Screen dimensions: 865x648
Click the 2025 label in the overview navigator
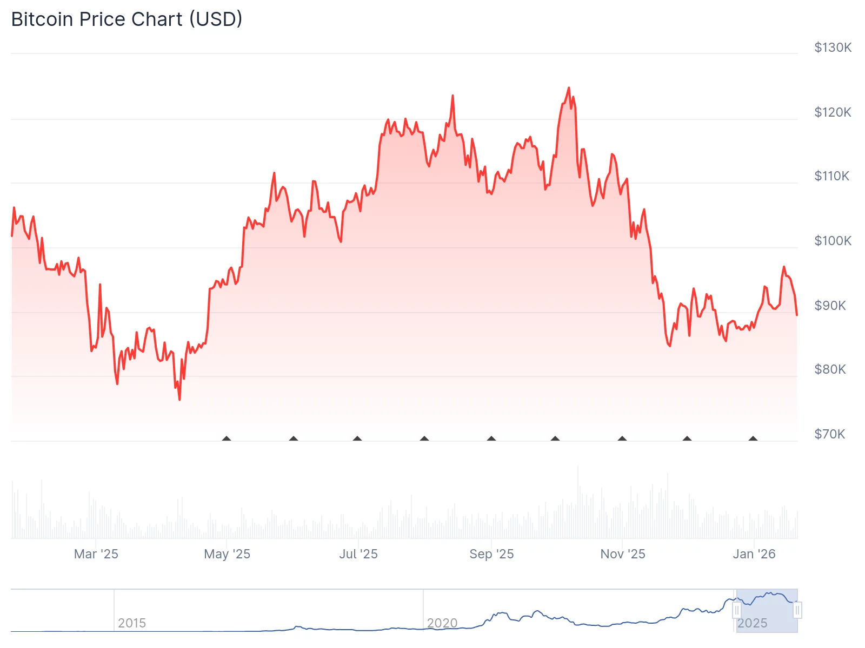[752, 623]
